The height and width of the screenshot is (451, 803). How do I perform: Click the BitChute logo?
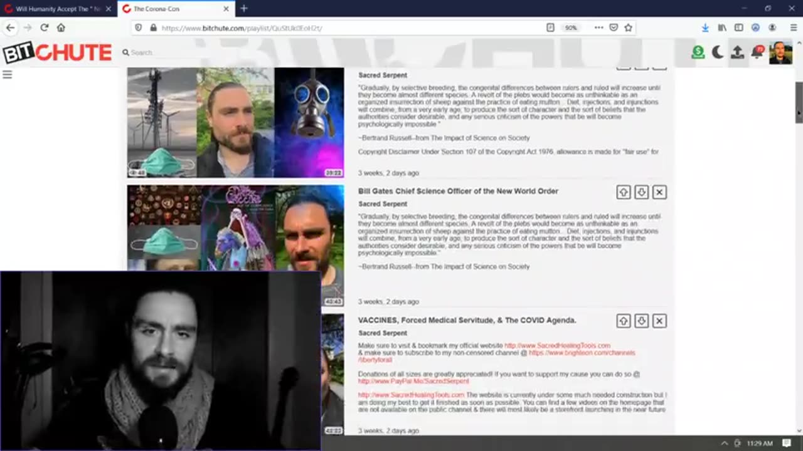click(x=57, y=53)
